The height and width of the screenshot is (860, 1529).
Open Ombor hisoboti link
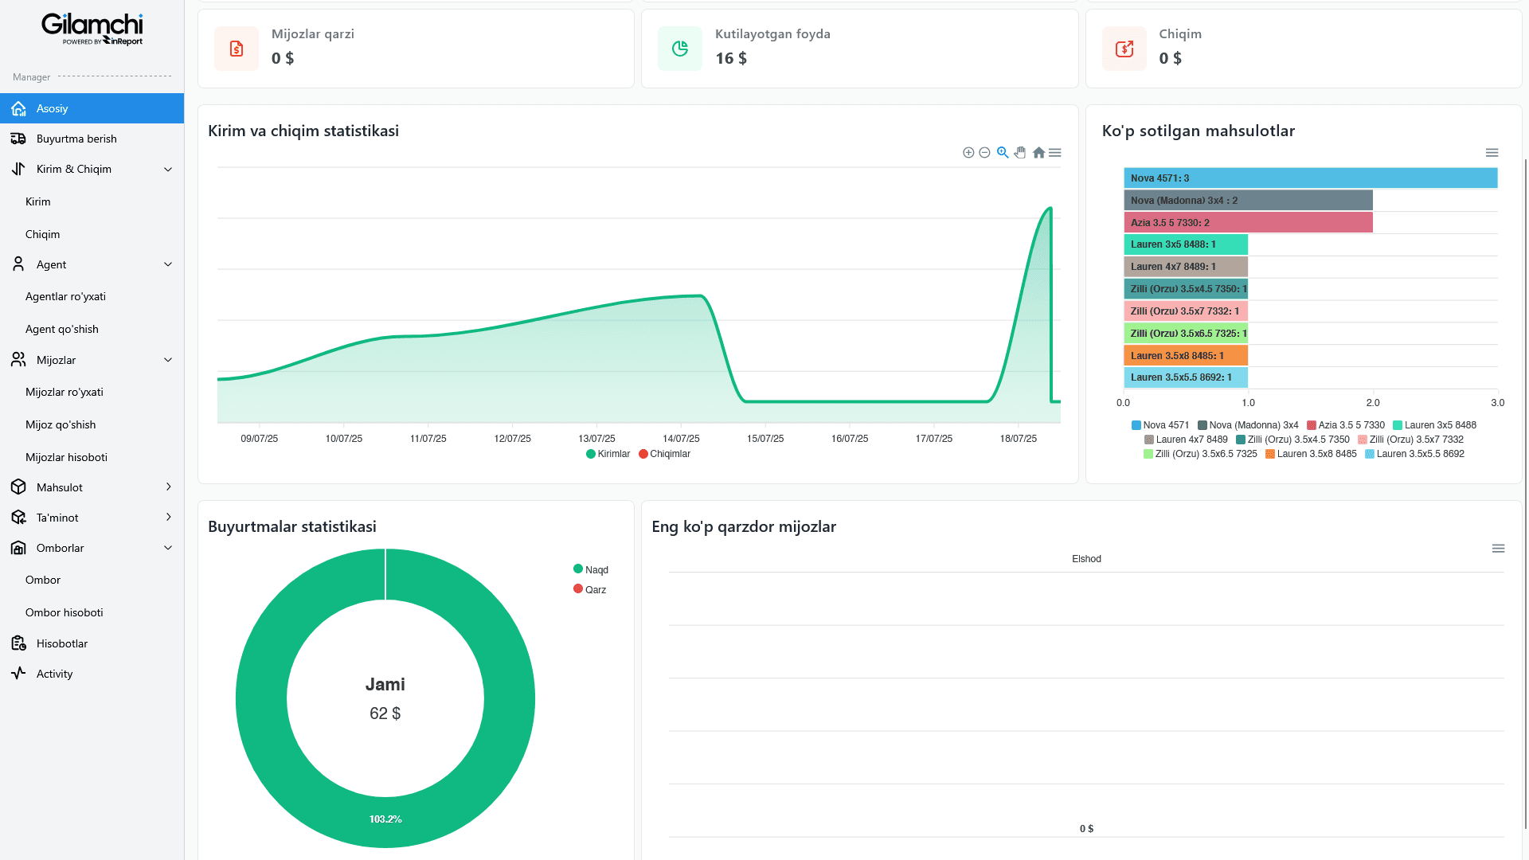tap(65, 612)
